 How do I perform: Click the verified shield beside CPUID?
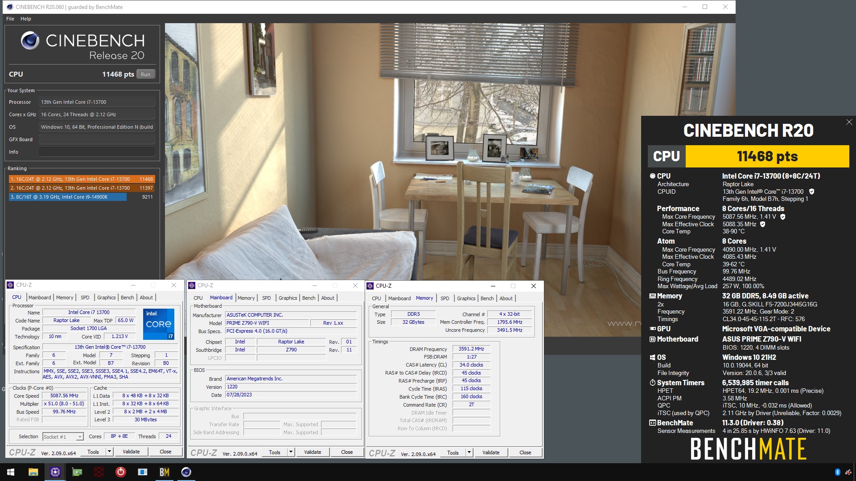pyautogui.click(x=811, y=192)
